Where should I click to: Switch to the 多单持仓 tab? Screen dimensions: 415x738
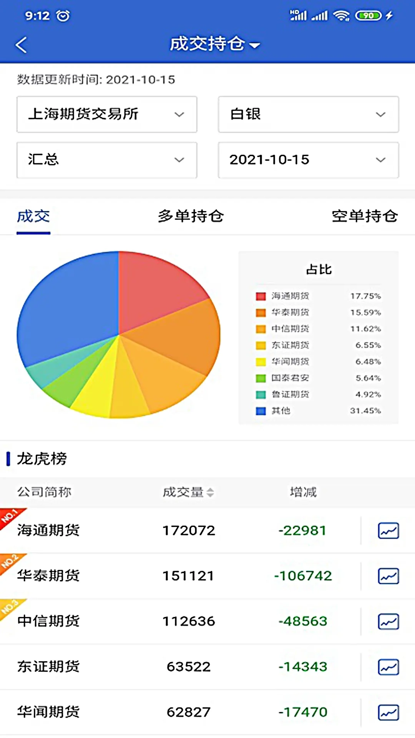coord(191,216)
